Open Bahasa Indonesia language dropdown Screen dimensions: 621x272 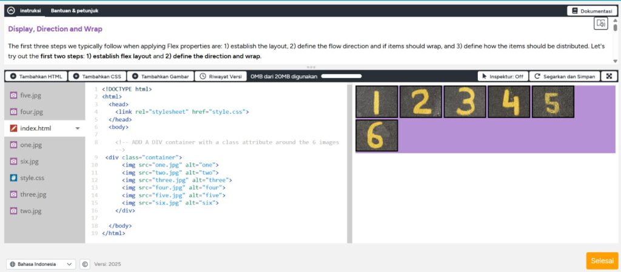[41, 264]
